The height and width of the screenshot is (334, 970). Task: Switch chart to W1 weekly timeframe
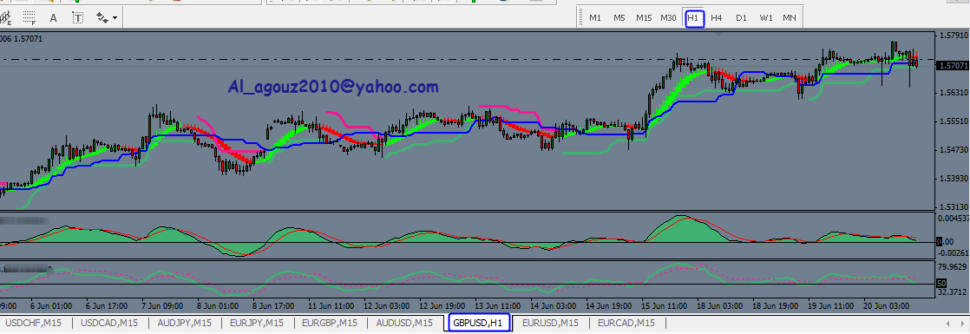pyautogui.click(x=766, y=18)
